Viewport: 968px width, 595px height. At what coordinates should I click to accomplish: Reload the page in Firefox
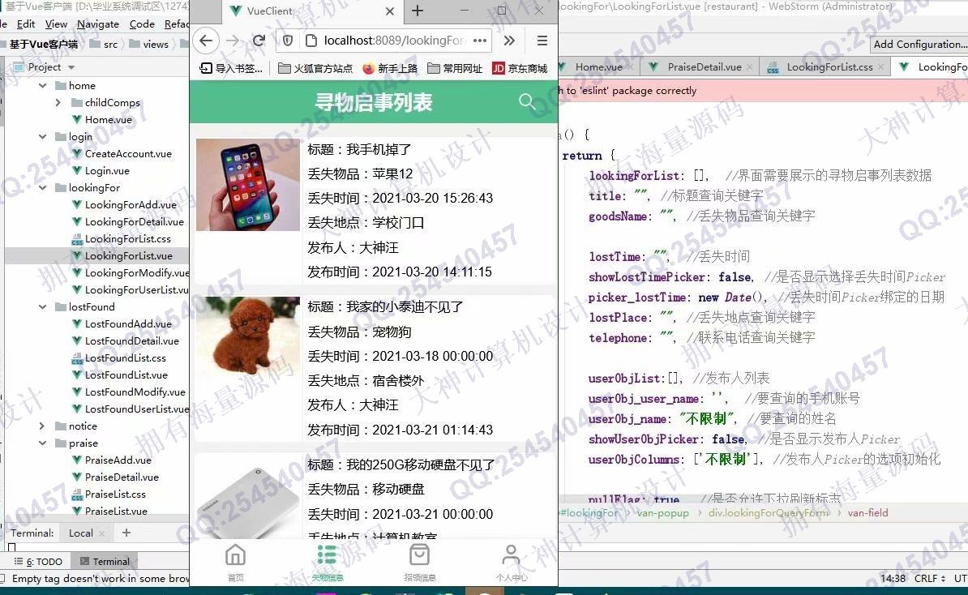click(259, 41)
